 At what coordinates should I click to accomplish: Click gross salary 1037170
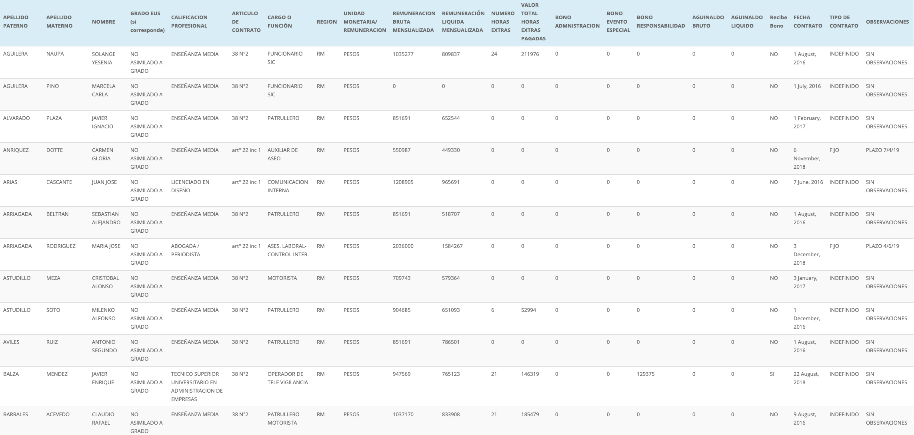403,414
